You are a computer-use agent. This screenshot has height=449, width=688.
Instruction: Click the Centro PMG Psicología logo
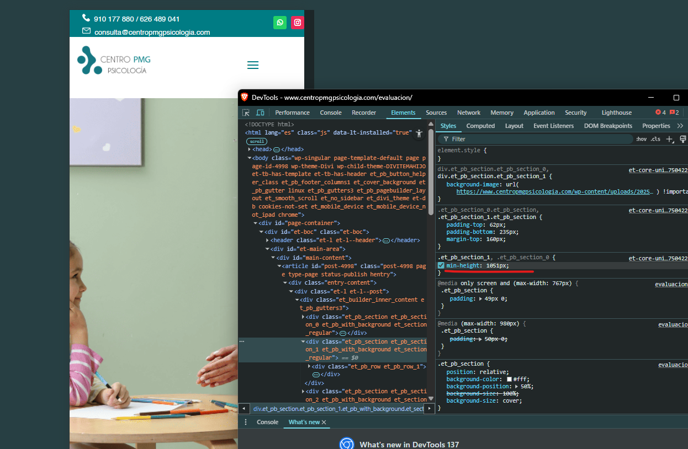(114, 61)
